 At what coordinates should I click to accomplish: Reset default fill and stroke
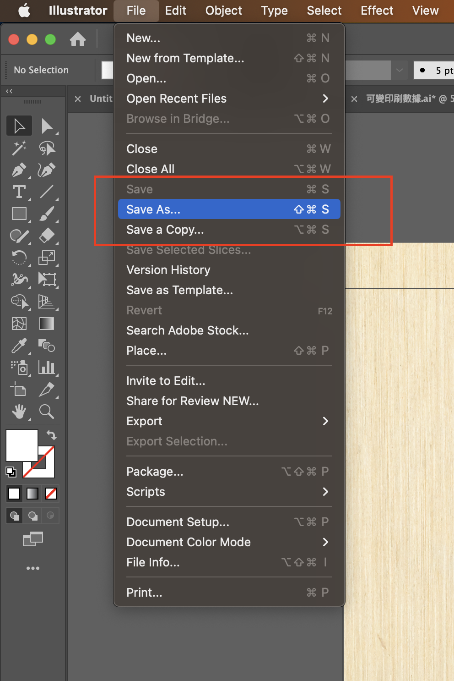pyautogui.click(x=11, y=472)
